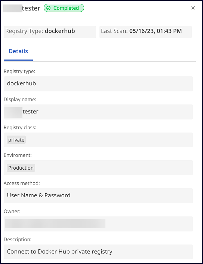Open the Details tab

click(18, 51)
